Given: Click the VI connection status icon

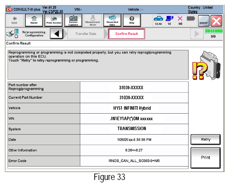Looking at the screenshot, I should tap(170, 20).
